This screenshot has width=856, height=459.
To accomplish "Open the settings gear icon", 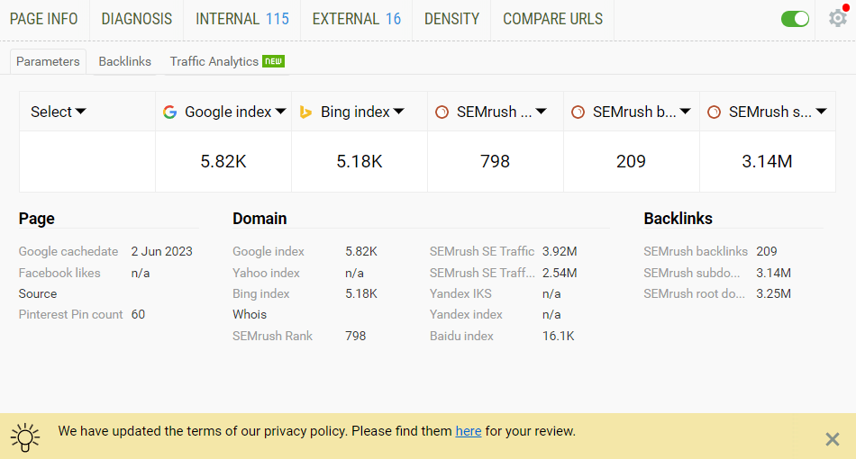I will click(x=837, y=19).
